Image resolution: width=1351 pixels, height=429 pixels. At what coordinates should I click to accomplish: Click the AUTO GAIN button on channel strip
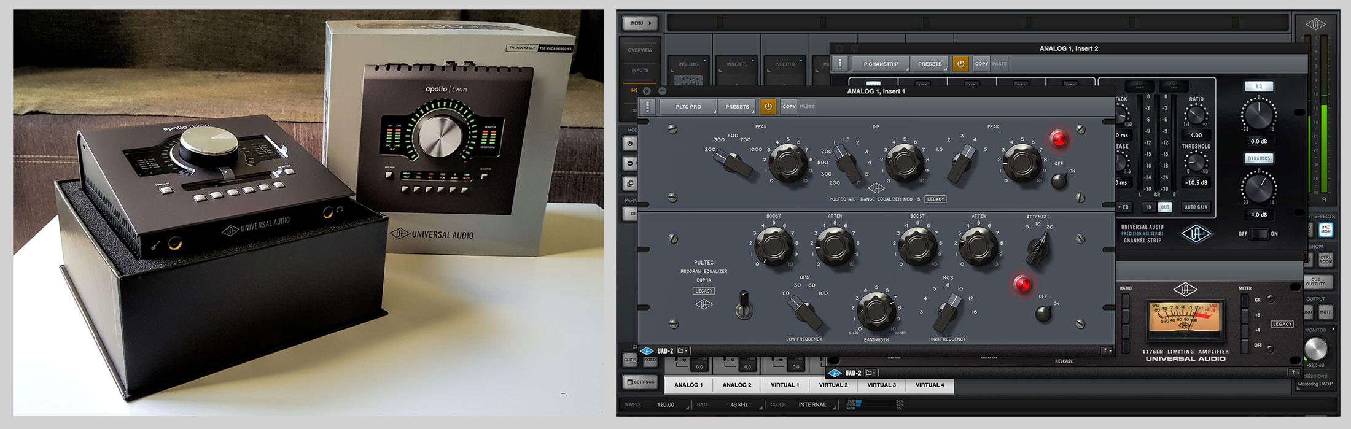1196,207
